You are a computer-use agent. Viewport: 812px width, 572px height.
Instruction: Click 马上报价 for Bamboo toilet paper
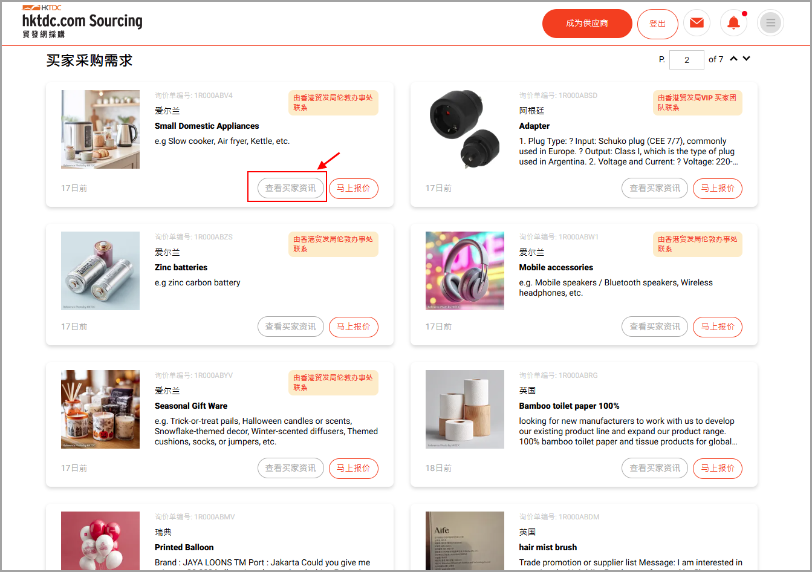[x=718, y=468]
